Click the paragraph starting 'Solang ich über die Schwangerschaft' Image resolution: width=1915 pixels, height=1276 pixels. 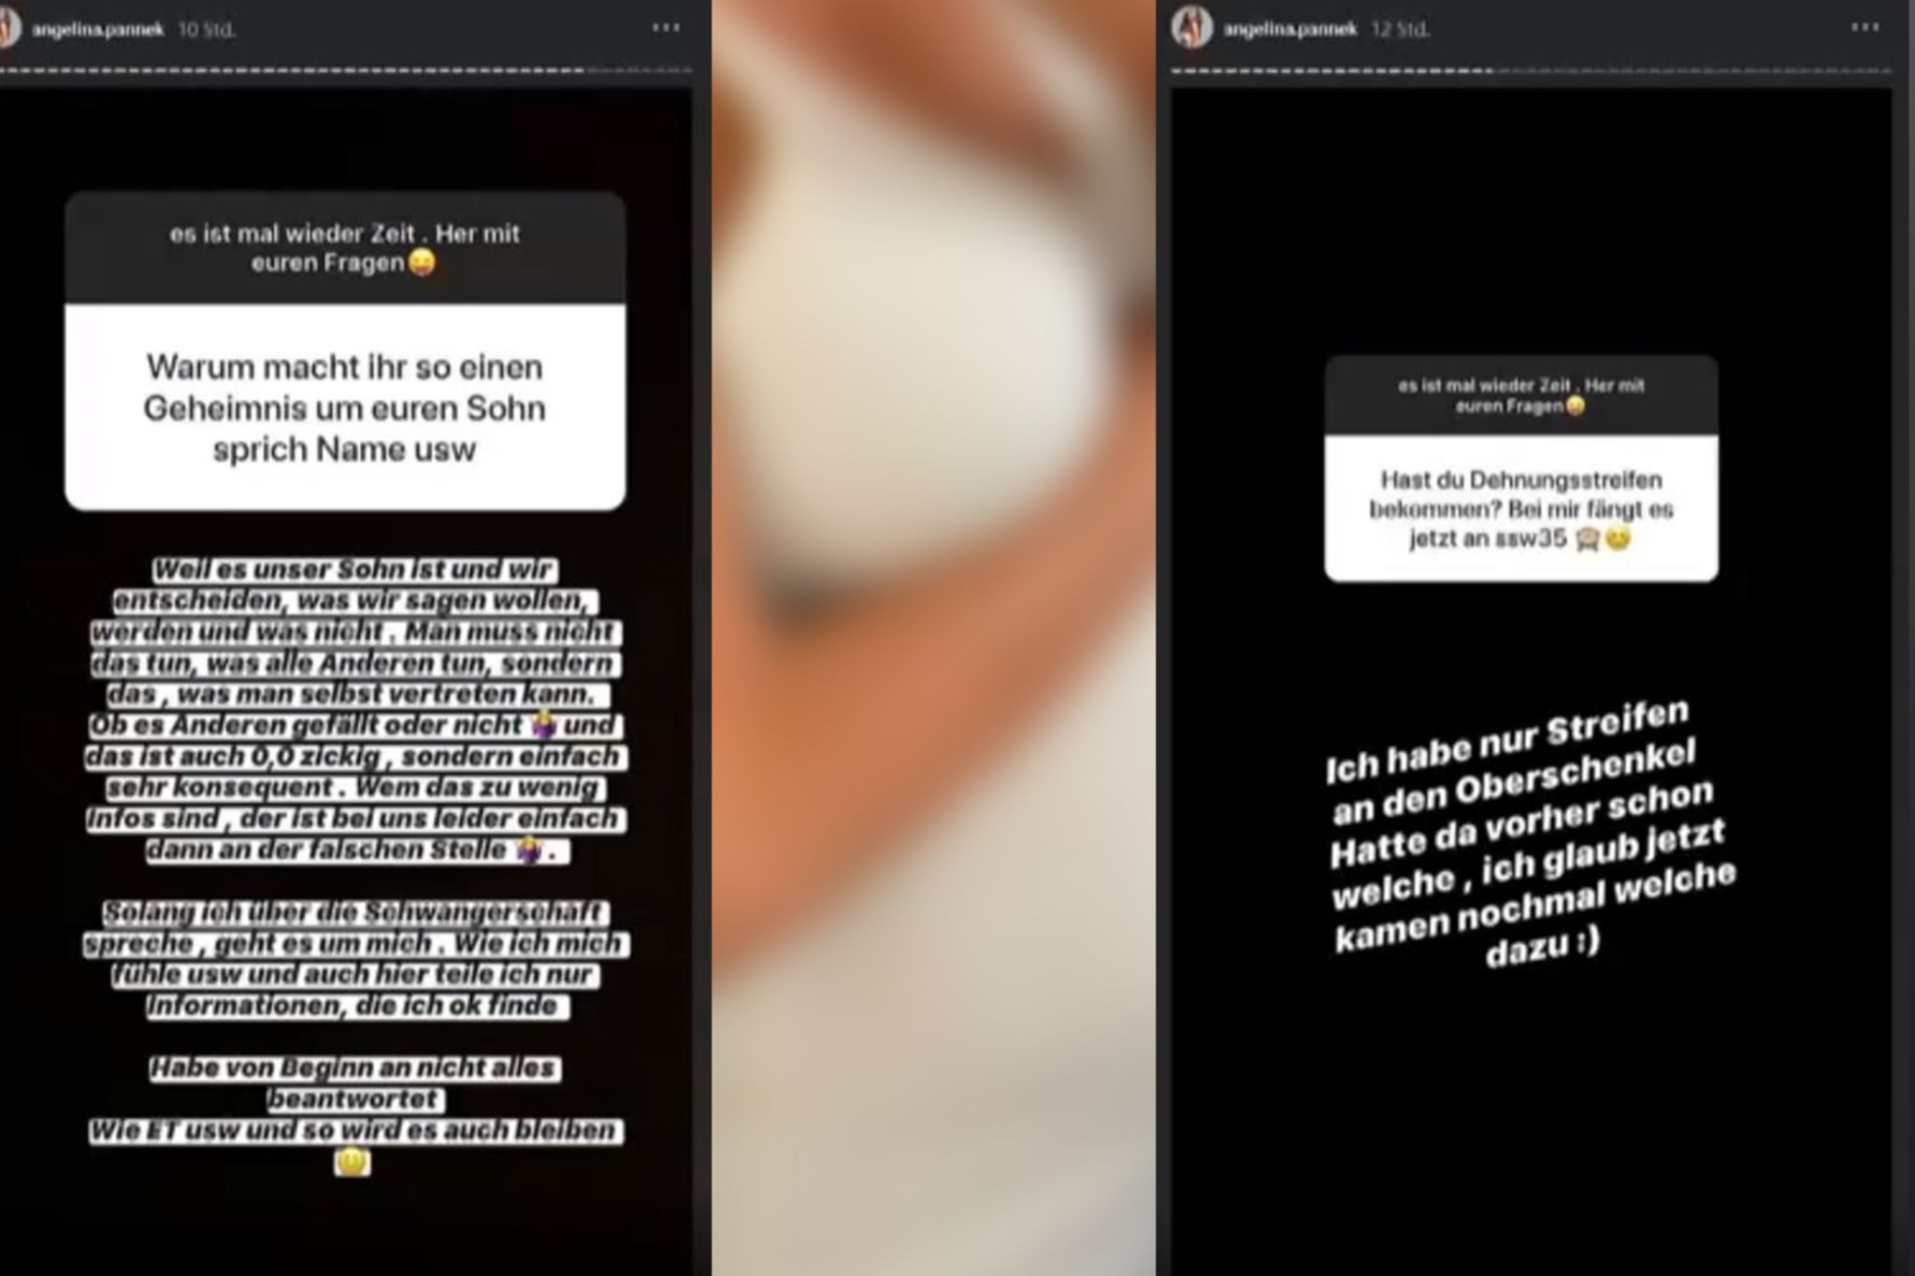pyautogui.click(x=355, y=959)
